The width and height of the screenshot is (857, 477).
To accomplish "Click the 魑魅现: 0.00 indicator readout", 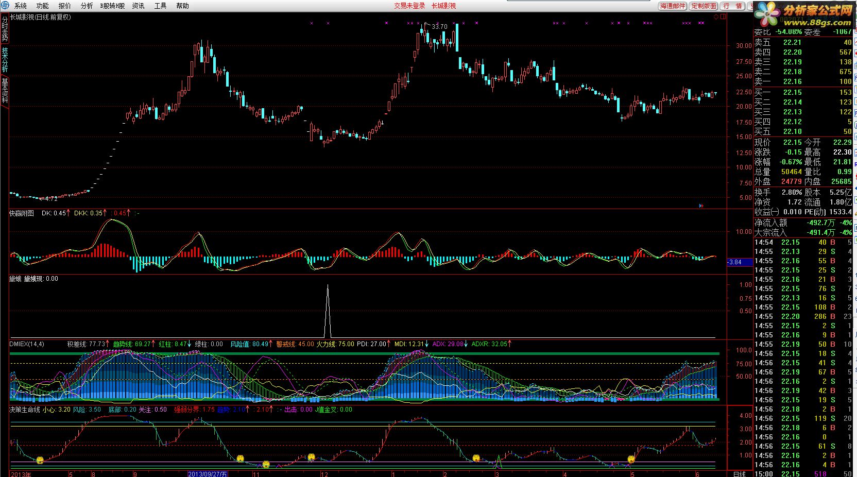I will [x=41, y=279].
